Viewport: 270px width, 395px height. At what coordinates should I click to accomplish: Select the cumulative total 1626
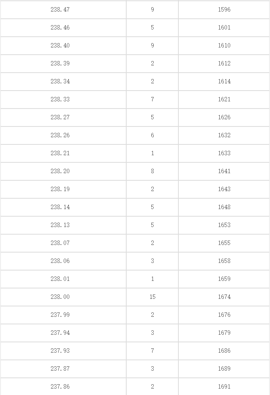224,117
